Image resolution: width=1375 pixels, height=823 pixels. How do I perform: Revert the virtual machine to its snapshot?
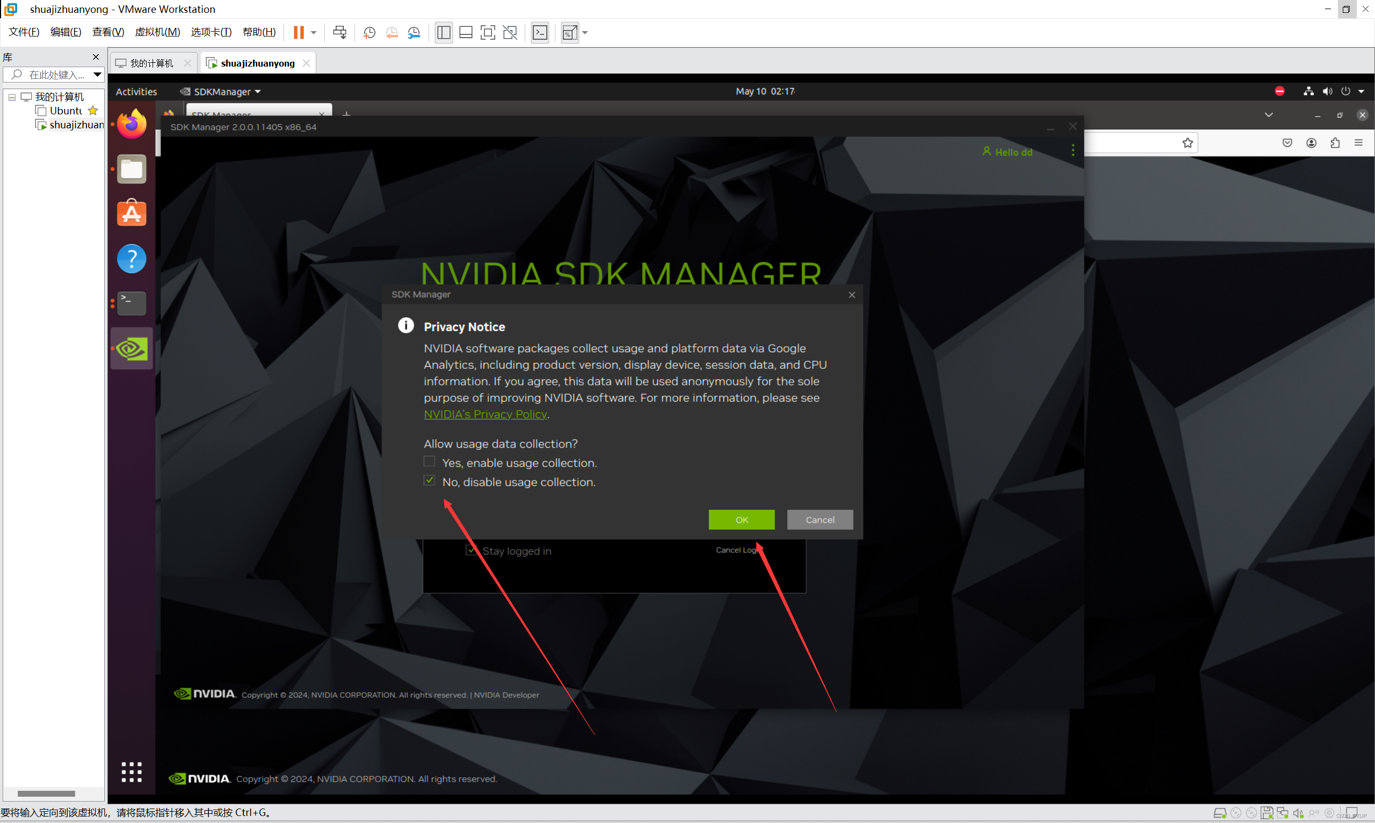coord(392,32)
